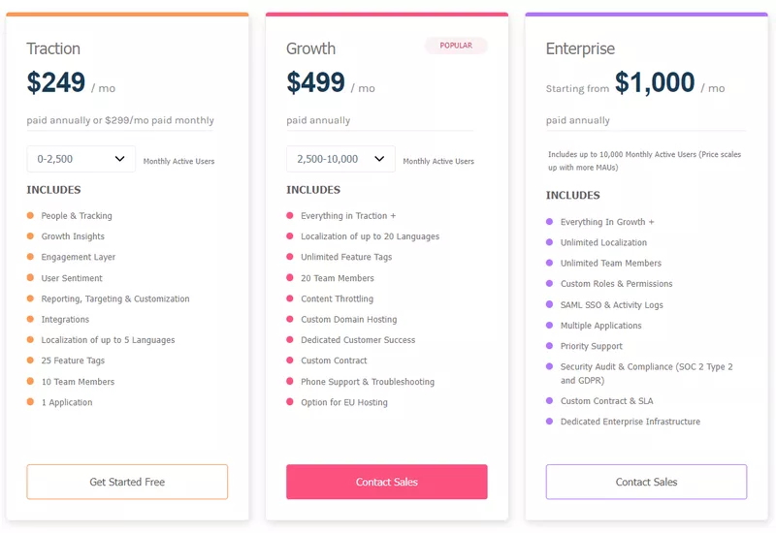Click the purple bullet beside Unlimited Localization

point(549,241)
